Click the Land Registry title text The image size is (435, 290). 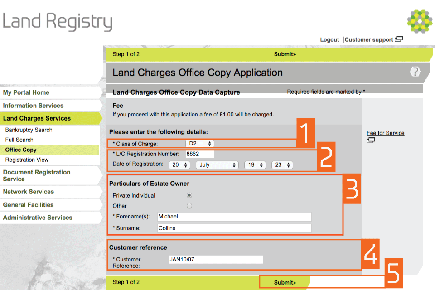click(x=58, y=21)
